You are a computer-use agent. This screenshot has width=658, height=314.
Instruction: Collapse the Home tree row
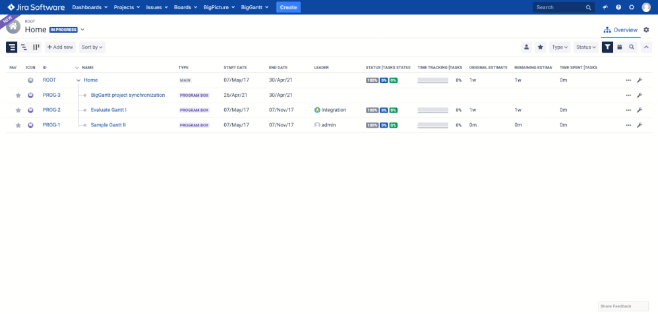[x=78, y=80]
